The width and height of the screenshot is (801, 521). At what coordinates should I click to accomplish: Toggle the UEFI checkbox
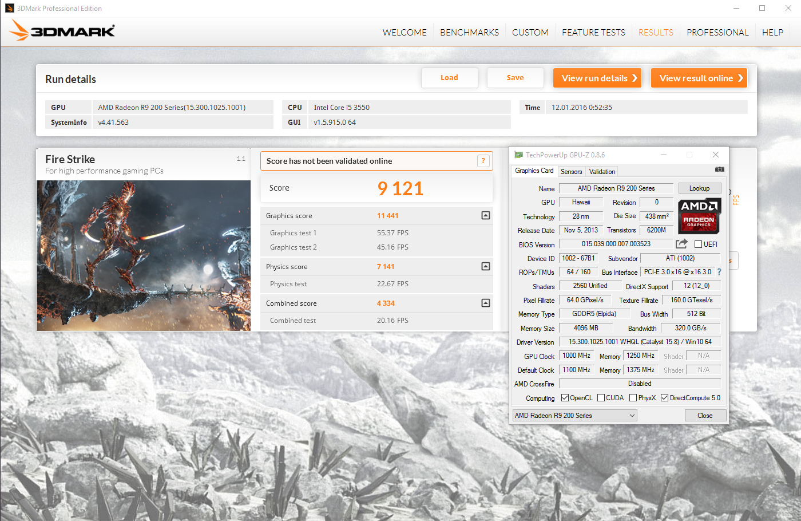coord(698,244)
